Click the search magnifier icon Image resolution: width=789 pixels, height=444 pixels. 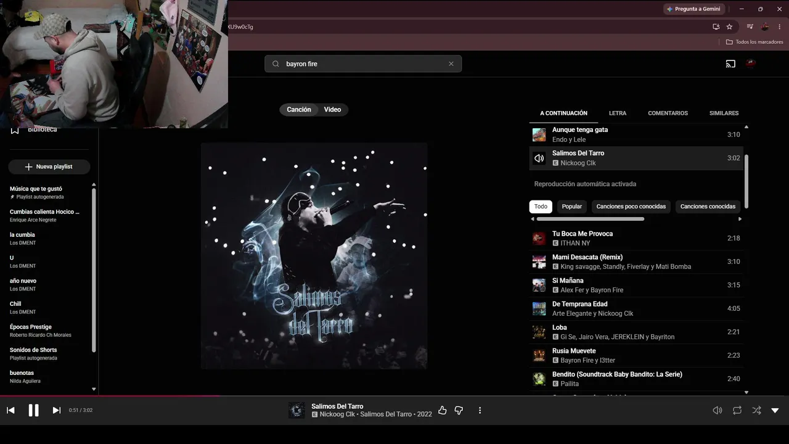coord(276,64)
